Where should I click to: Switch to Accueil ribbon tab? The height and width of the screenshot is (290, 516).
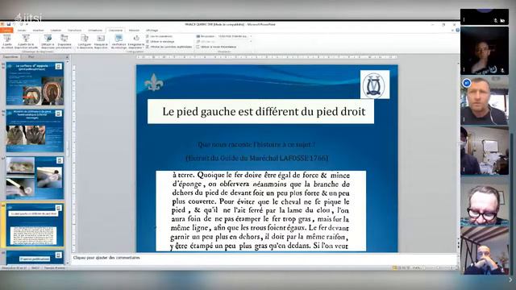pyautogui.click(x=22, y=31)
